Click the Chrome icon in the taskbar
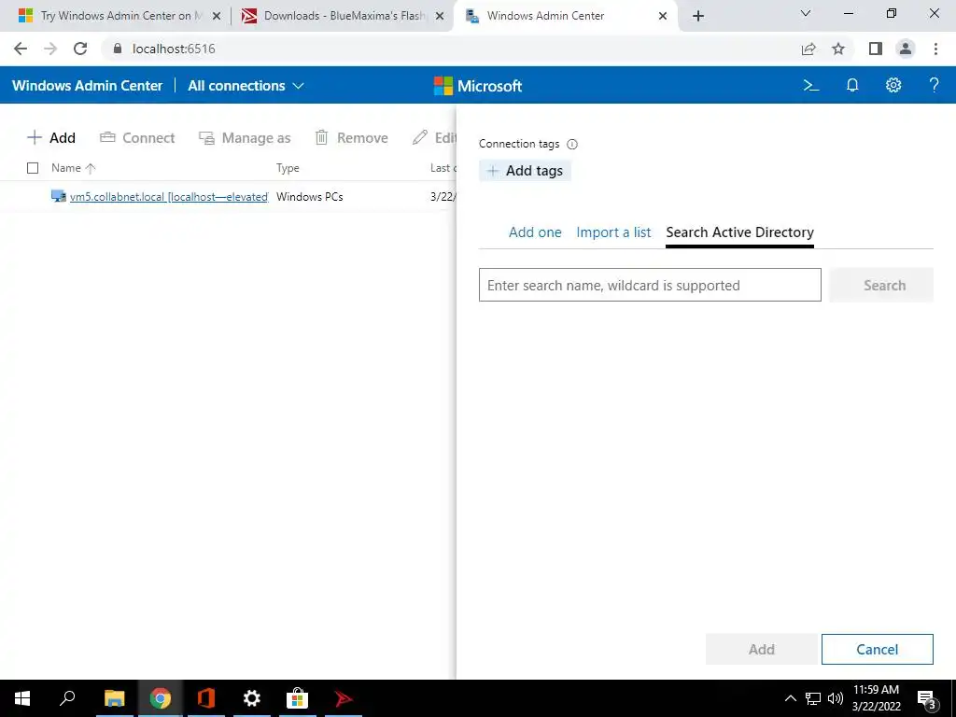Image resolution: width=956 pixels, height=717 pixels. pos(161,698)
